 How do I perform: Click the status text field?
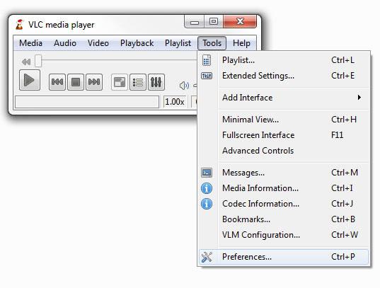[x=87, y=102]
